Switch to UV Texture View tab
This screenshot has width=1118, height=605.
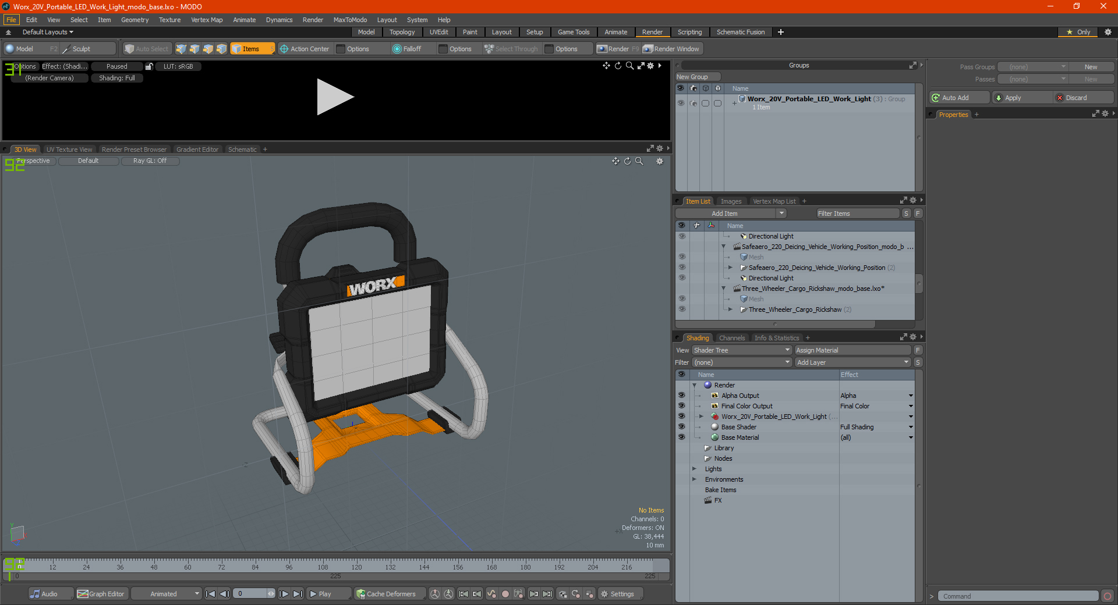pyautogui.click(x=69, y=150)
